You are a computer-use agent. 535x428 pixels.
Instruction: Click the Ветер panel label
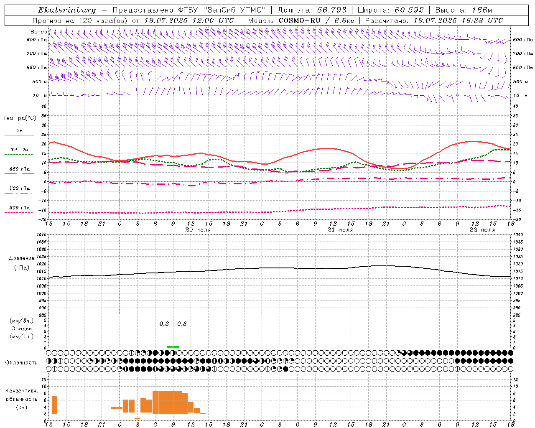38,32
